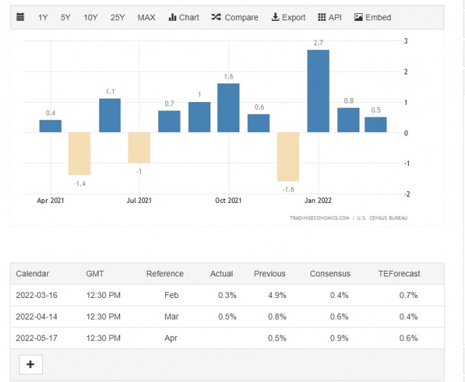Open the calendar date picker icon

click(20, 17)
